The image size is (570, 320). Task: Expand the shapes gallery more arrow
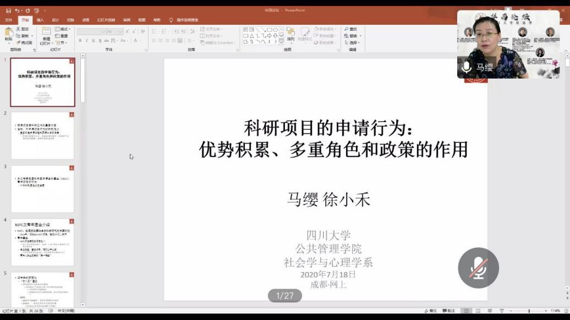click(x=281, y=42)
